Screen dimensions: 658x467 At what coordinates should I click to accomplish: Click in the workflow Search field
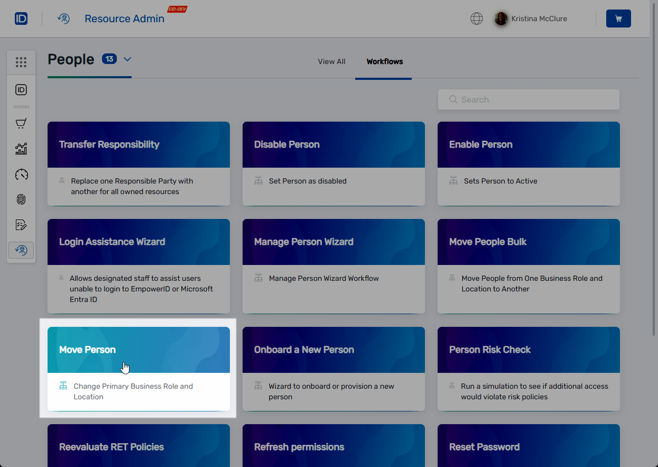(529, 99)
